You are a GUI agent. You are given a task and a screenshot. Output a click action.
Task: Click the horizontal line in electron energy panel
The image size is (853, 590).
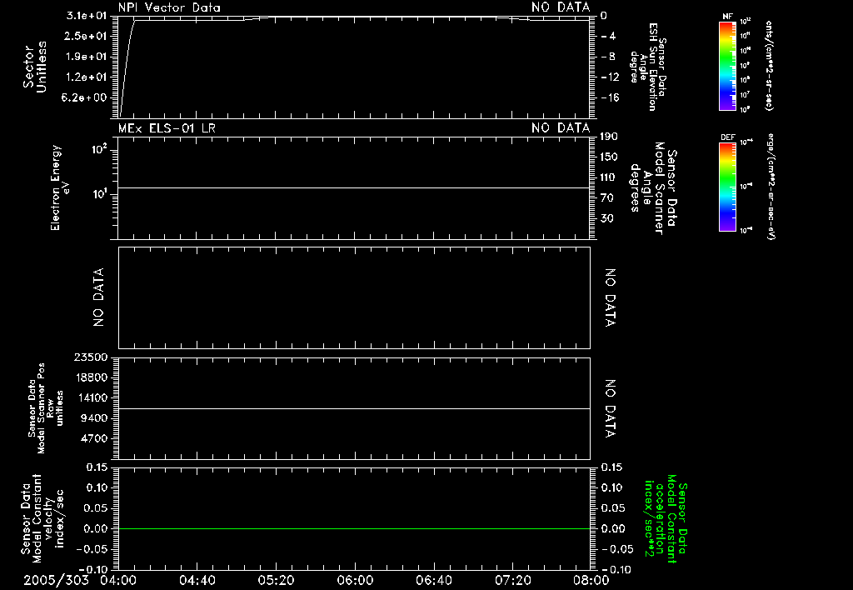pos(354,187)
